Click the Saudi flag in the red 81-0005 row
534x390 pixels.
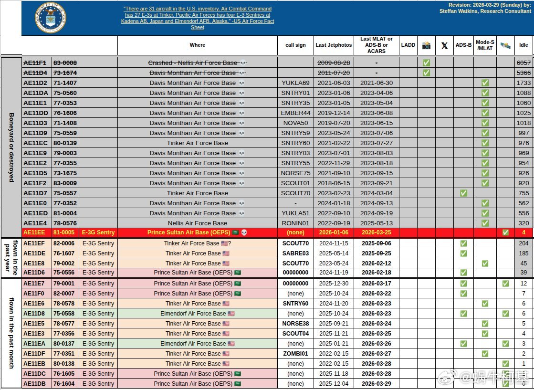click(x=236, y=232)
